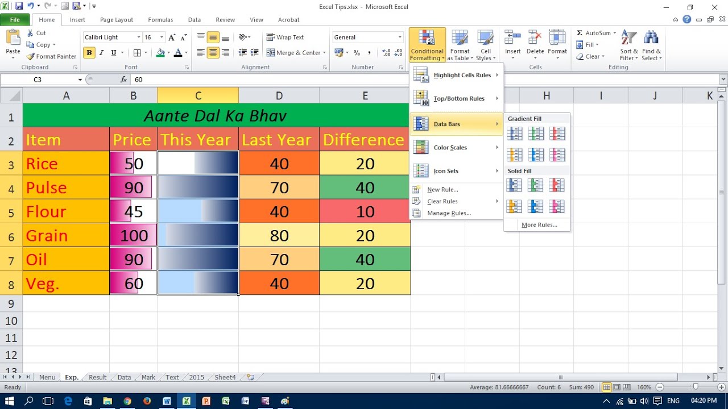This screenshot has width=728, height=409.
Task: Toggle Italic formatting
Action: coord(101,53)
